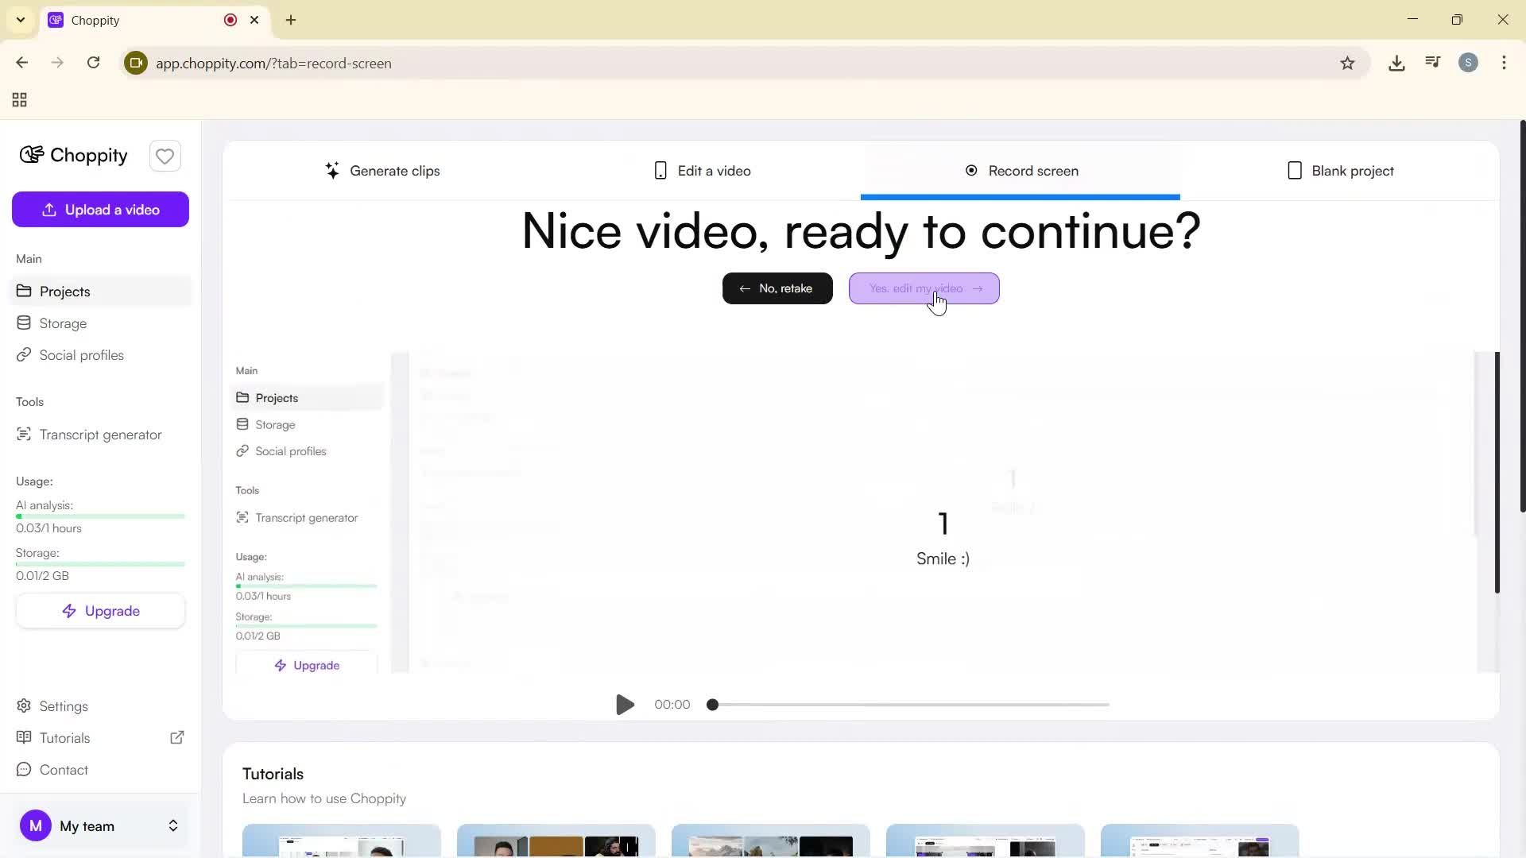Launch the Transcript generator tool
The width and height of the screenshot is (1526, 858).
click(x=25, y=435)
